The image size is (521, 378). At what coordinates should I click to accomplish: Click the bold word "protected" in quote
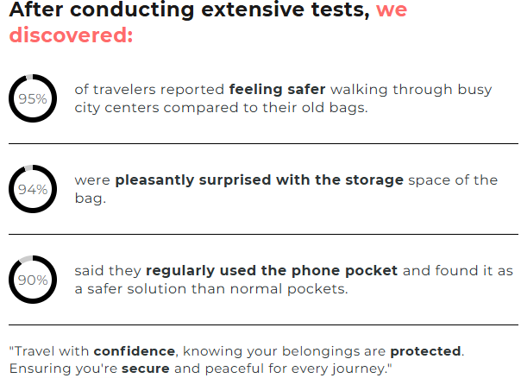click(425, 351)
